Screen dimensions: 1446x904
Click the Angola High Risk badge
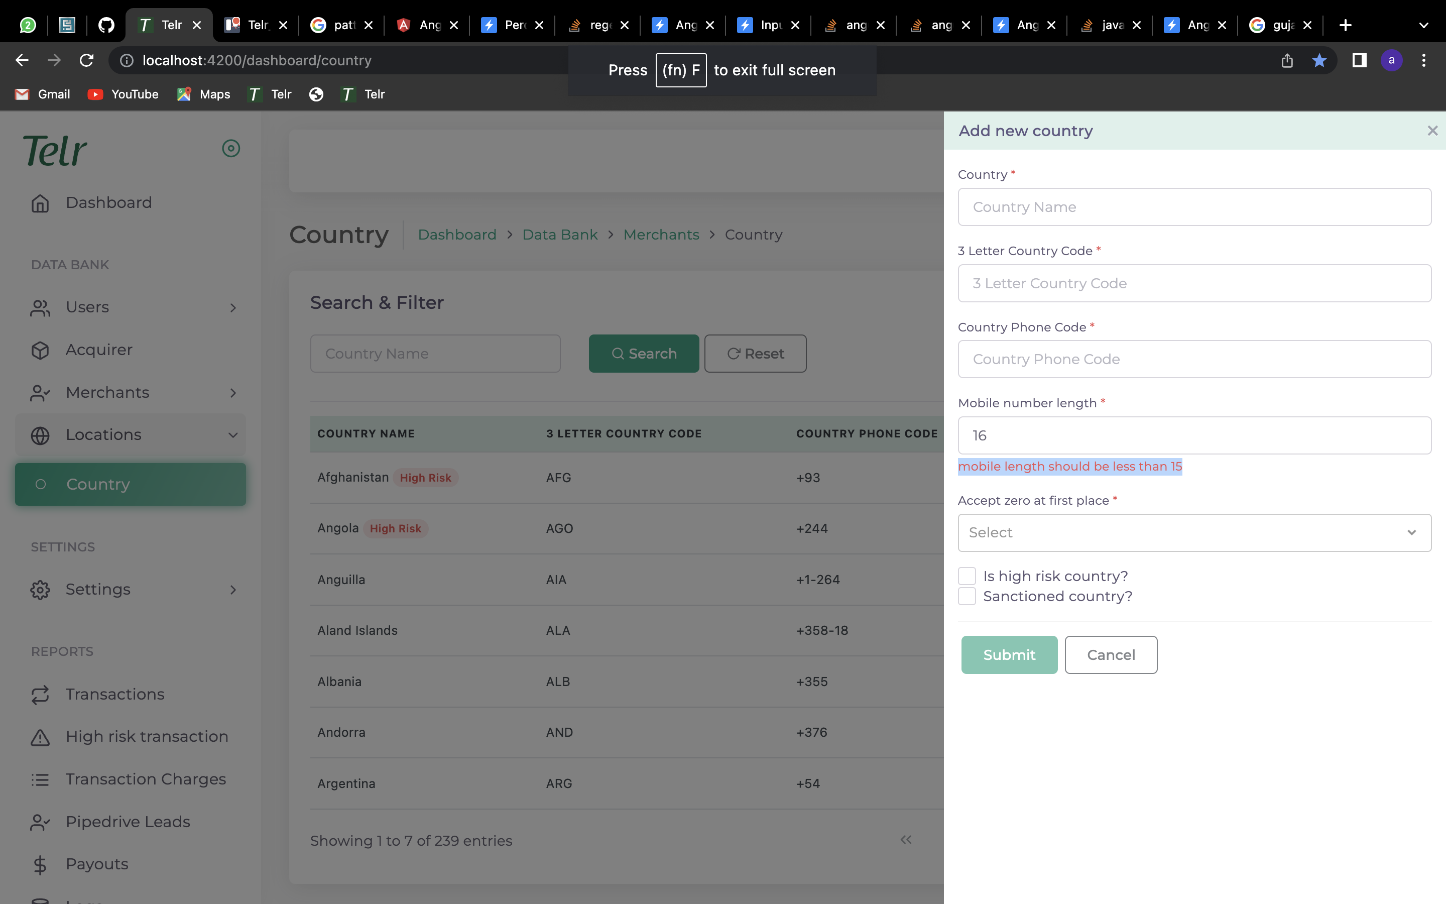coord(396,528)
